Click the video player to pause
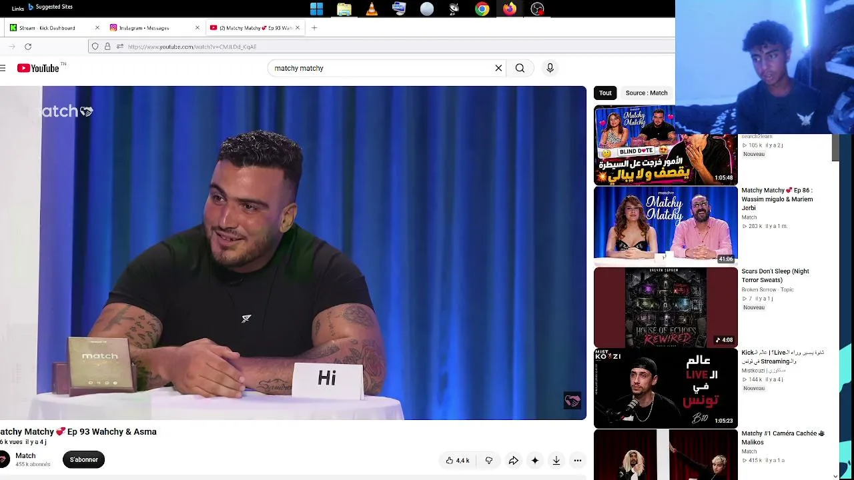Viewport: 854px width, 480px height. click(293, 253)
